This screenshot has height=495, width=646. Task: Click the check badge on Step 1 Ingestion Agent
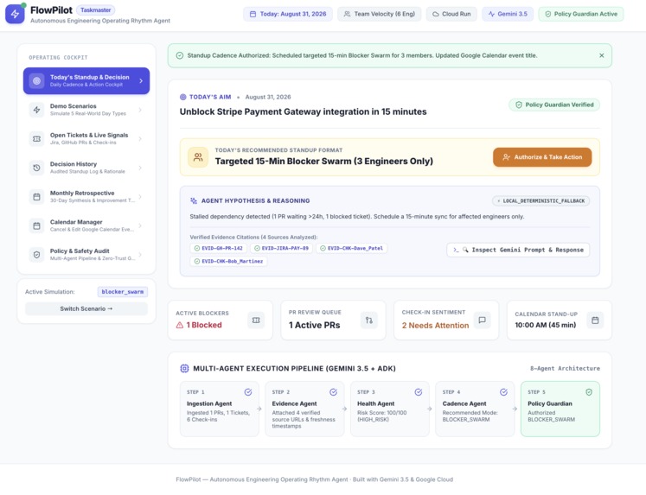coord(248,392)
